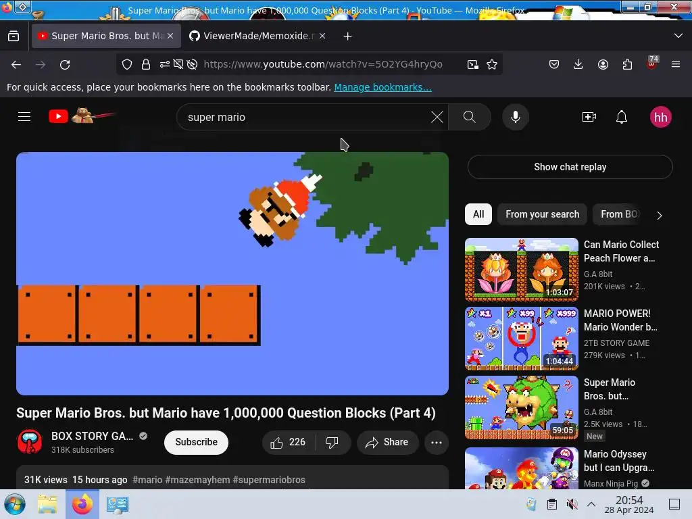List all tabs with the dropdown chevron
692x519 pixels.
678,36
